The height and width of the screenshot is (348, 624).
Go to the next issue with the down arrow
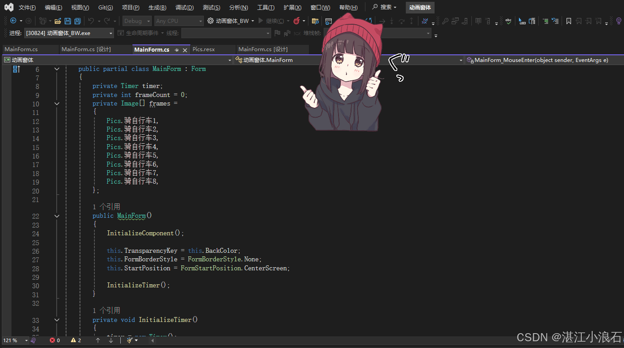click(x=111, y=340)
